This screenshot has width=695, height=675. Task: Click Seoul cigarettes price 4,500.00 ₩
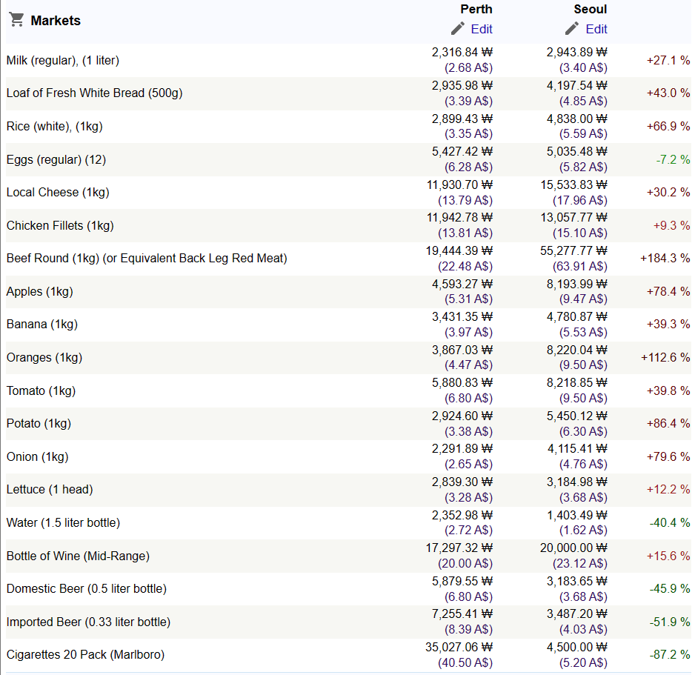pyautogui.click(x=576, y=648)
